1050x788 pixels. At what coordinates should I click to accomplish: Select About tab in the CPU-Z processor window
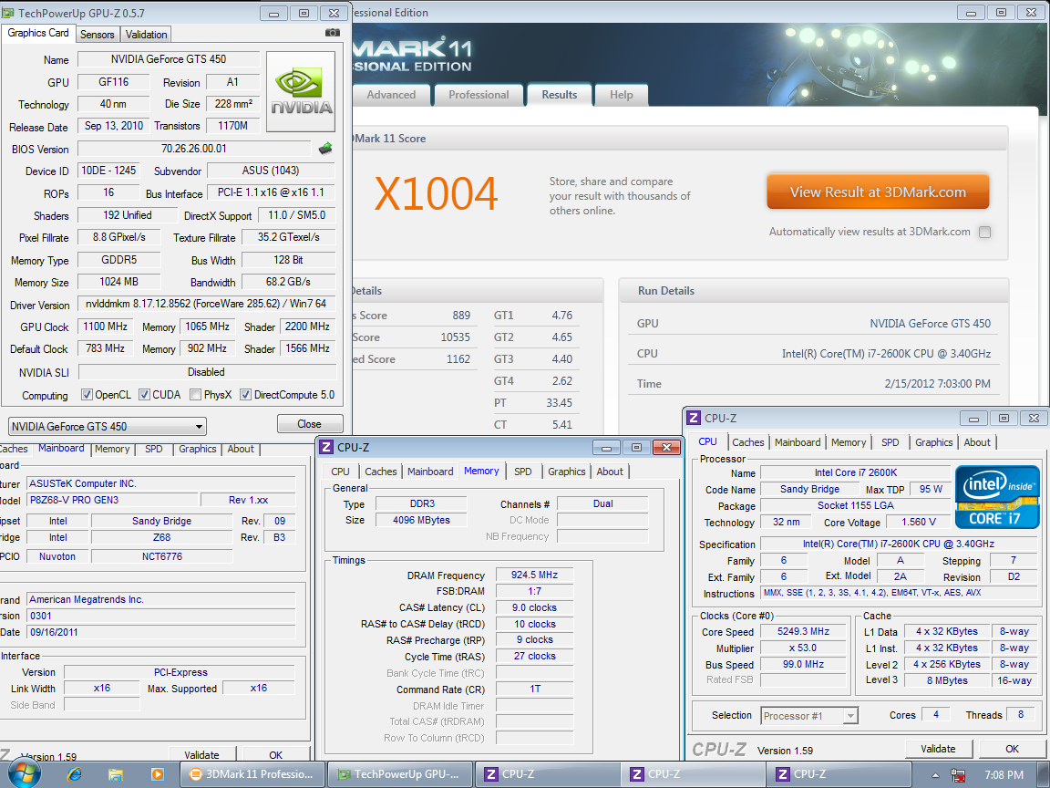click(x=977, y=442)
